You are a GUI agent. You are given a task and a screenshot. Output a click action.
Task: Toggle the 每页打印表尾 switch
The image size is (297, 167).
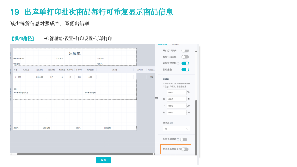(185, 57)
